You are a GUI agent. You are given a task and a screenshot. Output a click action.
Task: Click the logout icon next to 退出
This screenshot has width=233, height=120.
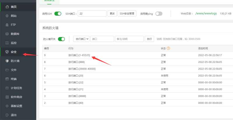[7, 115]
